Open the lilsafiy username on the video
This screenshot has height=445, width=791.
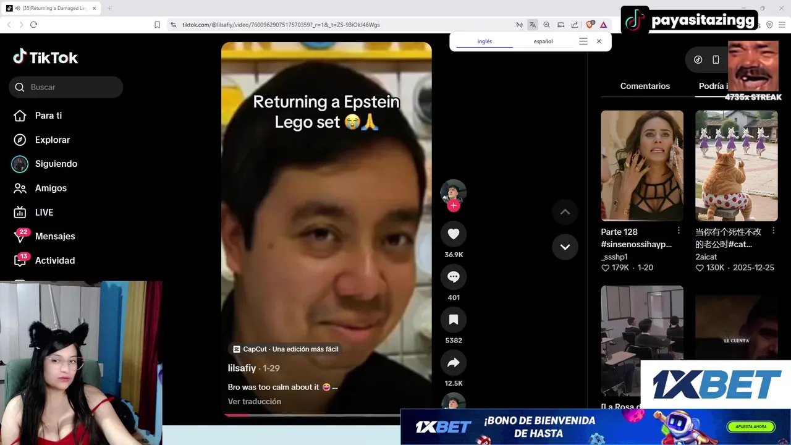tap(242, 368)
